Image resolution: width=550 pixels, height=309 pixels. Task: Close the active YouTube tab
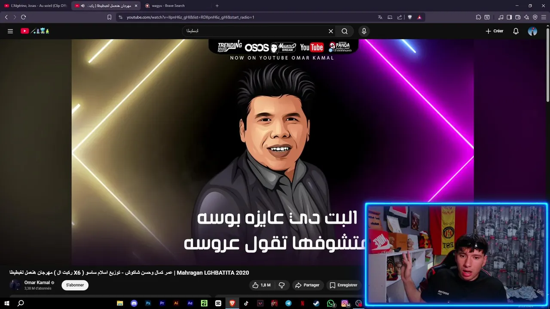coord(136,6)
